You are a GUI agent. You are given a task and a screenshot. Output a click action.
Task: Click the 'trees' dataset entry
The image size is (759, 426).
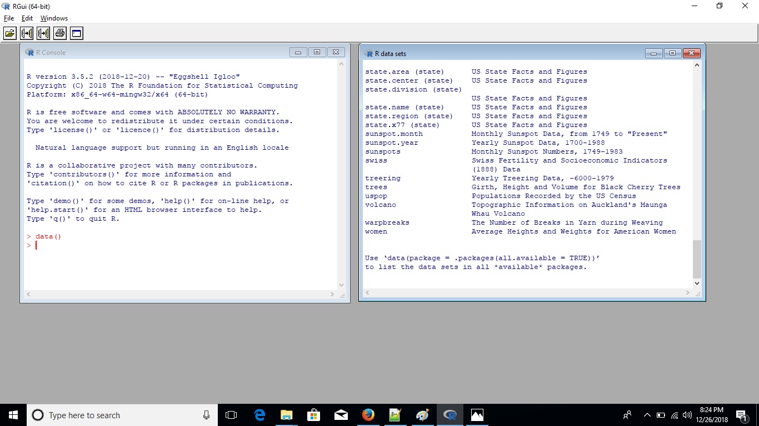(x=376, y=187)
